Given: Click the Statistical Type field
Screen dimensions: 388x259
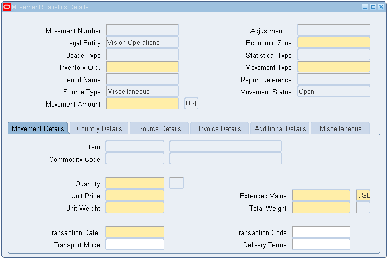Looking at the screenshot, I should click(334, 55).
